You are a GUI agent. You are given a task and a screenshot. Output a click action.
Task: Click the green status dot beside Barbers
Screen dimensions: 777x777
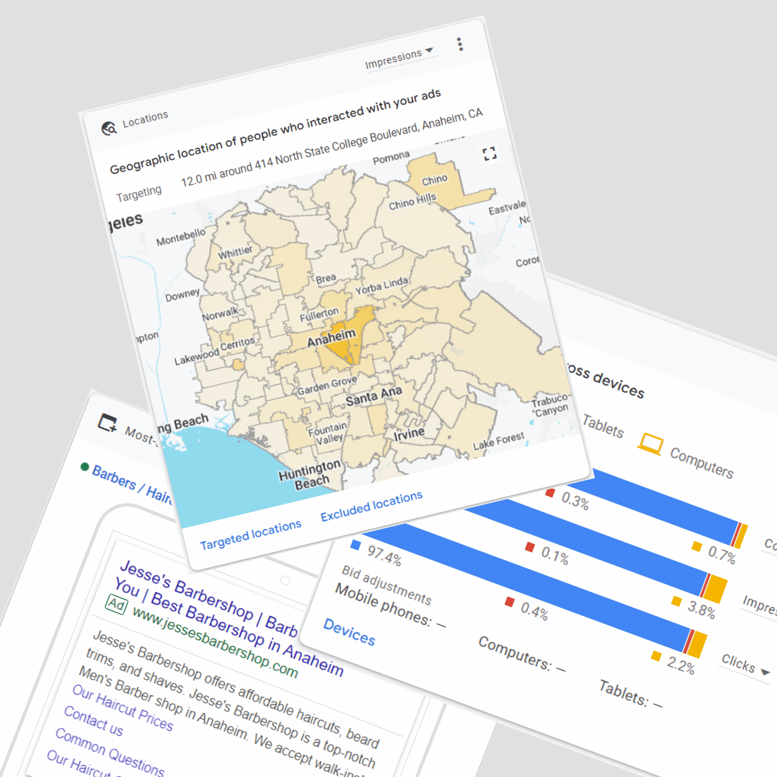pos(85,467)
